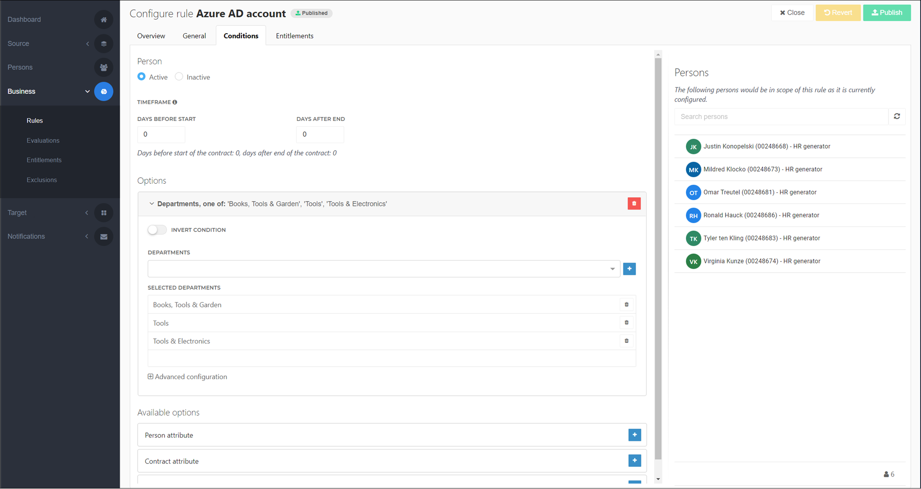The width and height of the screenshot is (921, 489).
Task: Switch to the General tab
Action: tap(194, 36)
